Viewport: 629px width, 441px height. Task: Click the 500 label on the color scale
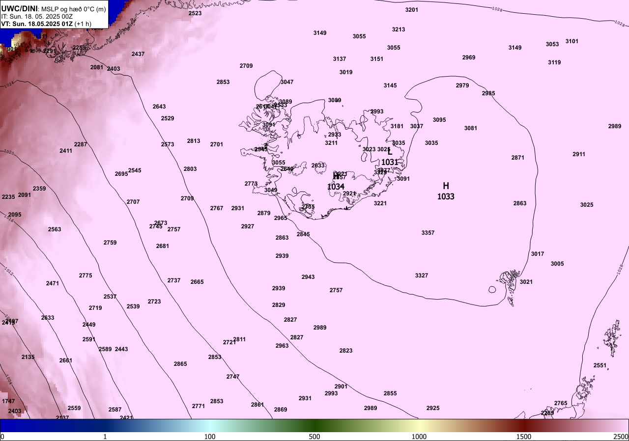tap(314, 437)
